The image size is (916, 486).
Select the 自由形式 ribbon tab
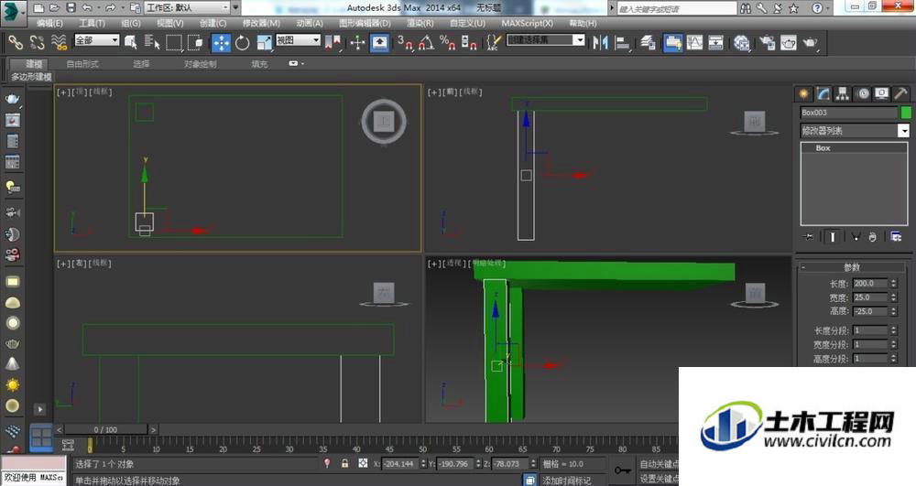coord(82,64)
